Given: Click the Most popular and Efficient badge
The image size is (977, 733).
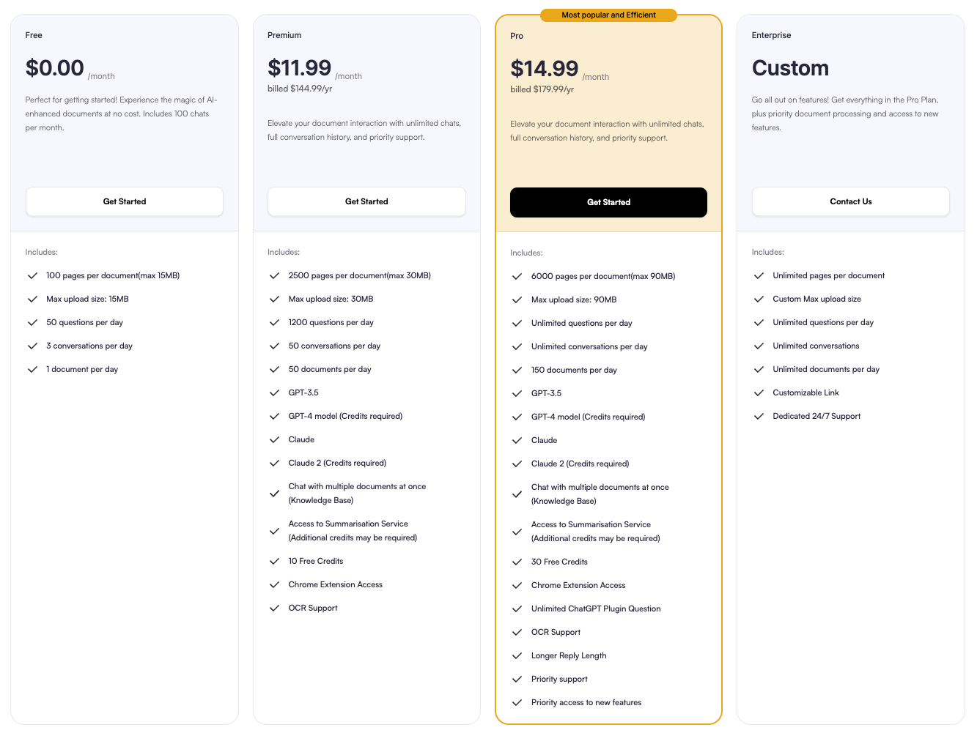Looking at the screenshot, I should tap(608, 15).
